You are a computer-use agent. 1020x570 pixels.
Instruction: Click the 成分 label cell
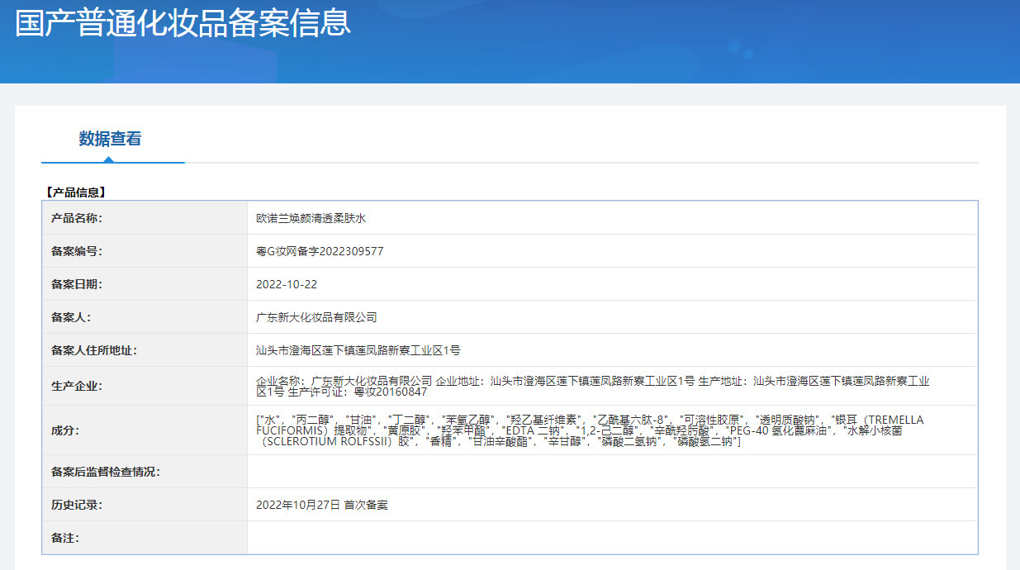[145, 430]
